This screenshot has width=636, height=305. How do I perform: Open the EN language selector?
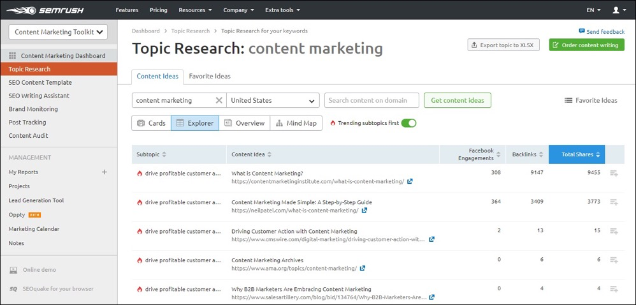[x=593, y=10]
